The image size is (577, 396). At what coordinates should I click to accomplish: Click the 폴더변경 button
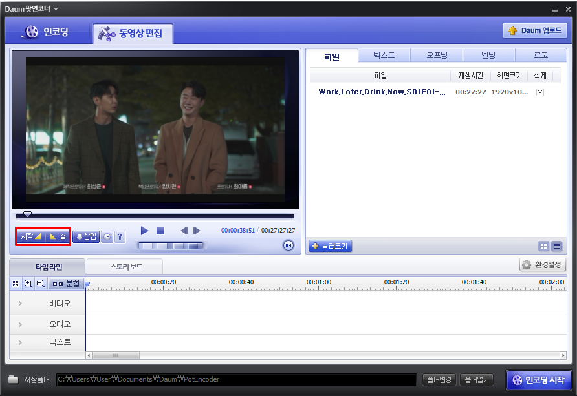(x=439, y=379)
